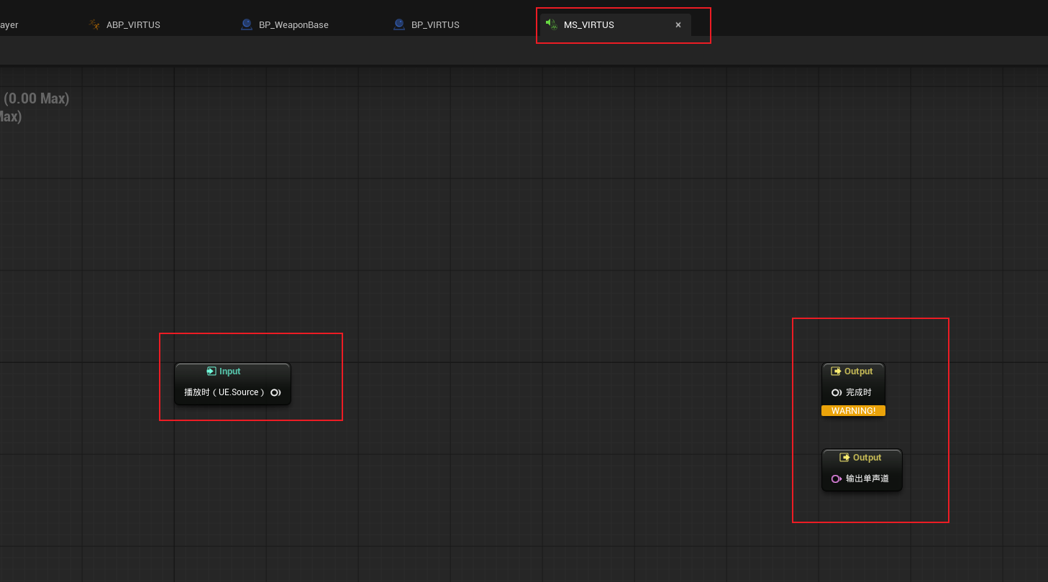This screenshot has width=1048, height=582.
Task: Click the 播放时 (UE.Source) output pin
Action: 275,392
